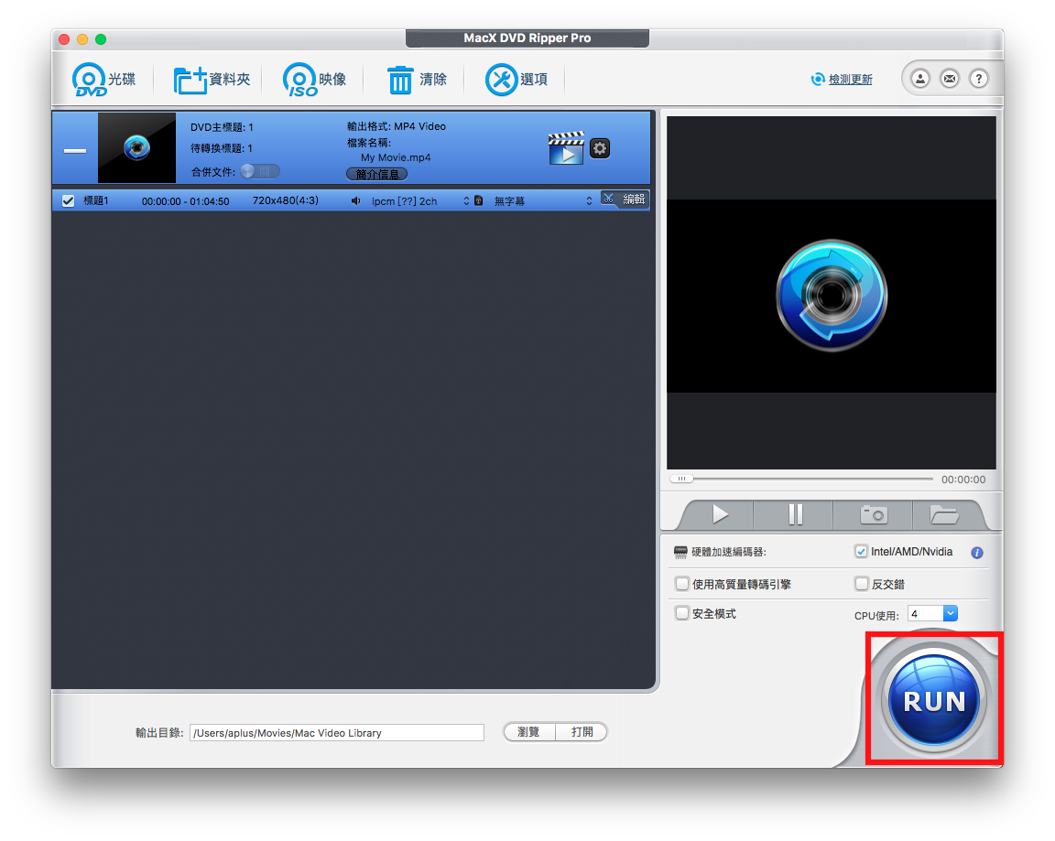This screenshot has height=841, width=1055.
Task: Start conversion with RUN button
Action: coord(934,700)
